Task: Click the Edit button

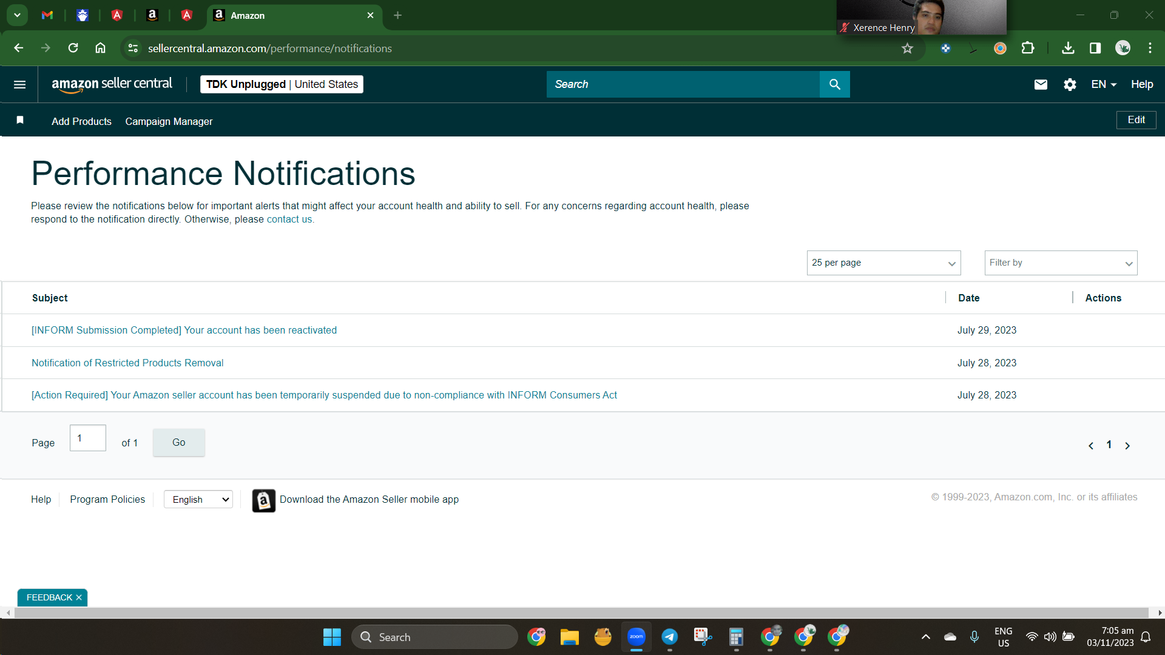Action: [1136, 120]
